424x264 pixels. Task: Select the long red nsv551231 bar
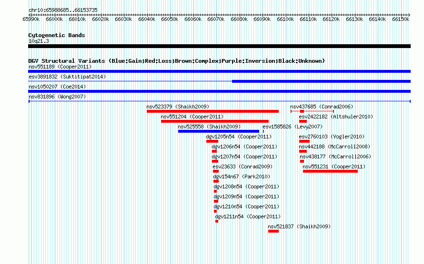pyautogui.click(x=330, y=171)
